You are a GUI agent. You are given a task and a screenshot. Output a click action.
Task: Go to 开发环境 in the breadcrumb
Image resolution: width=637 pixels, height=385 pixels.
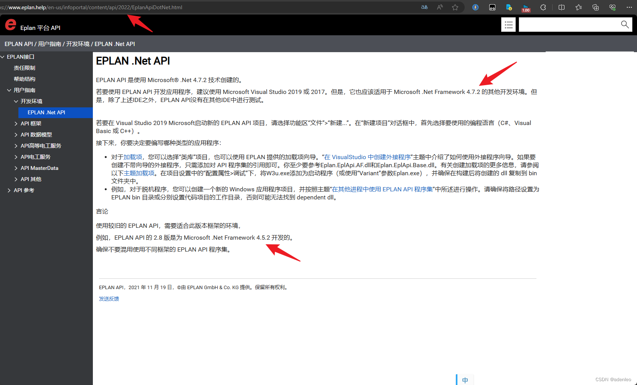click(78, 44)
